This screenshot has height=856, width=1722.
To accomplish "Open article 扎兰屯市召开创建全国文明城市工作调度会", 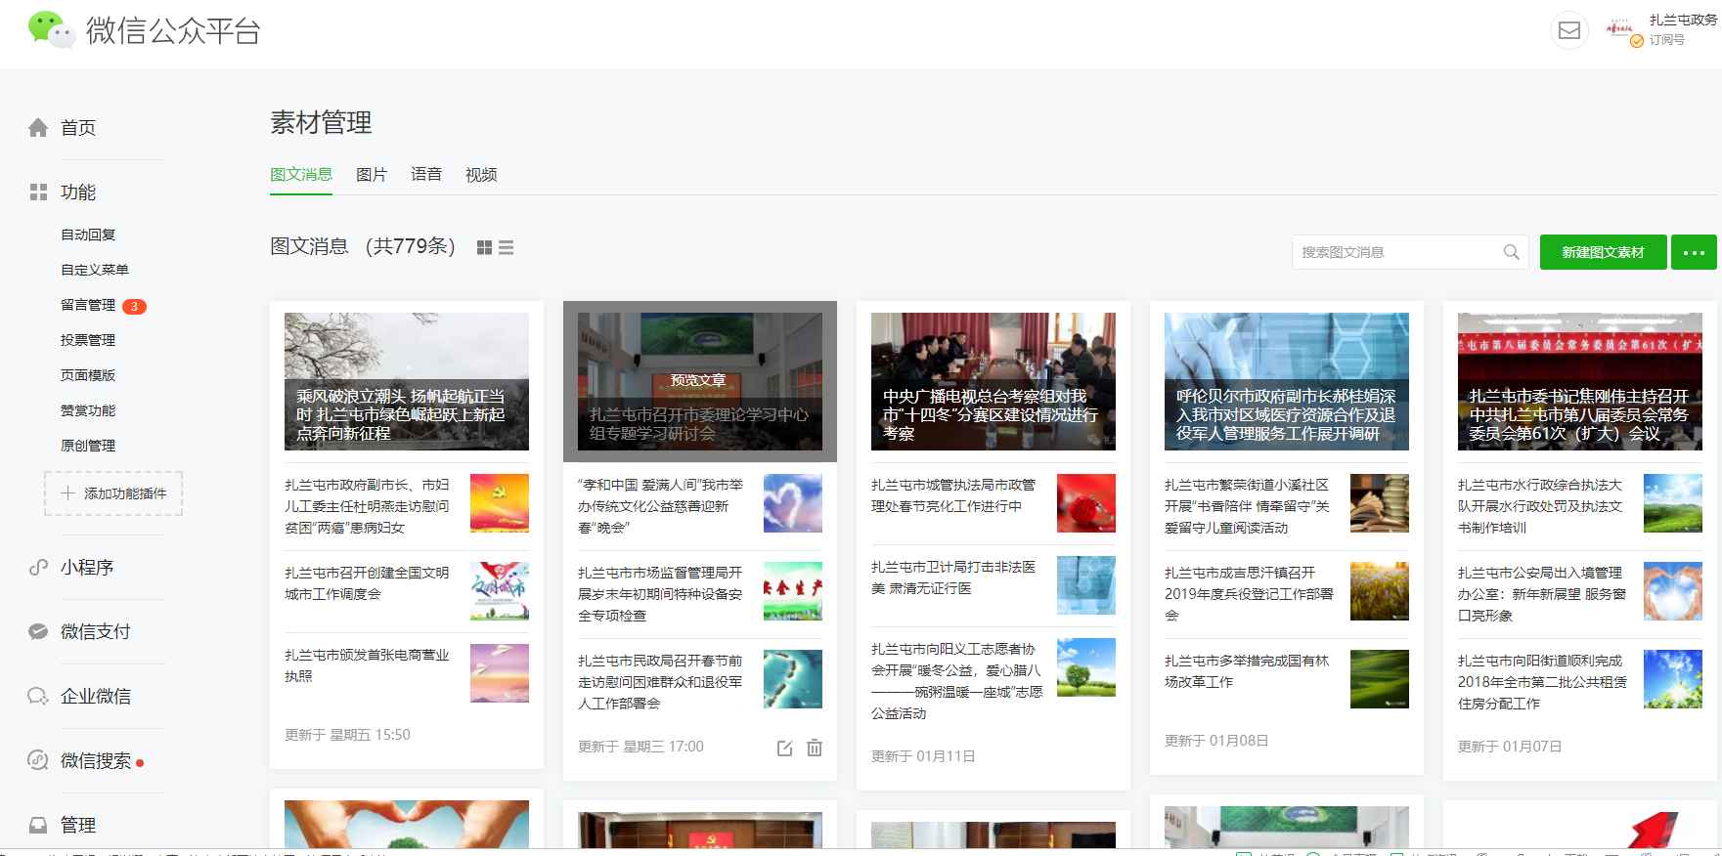I will point(367,583).
